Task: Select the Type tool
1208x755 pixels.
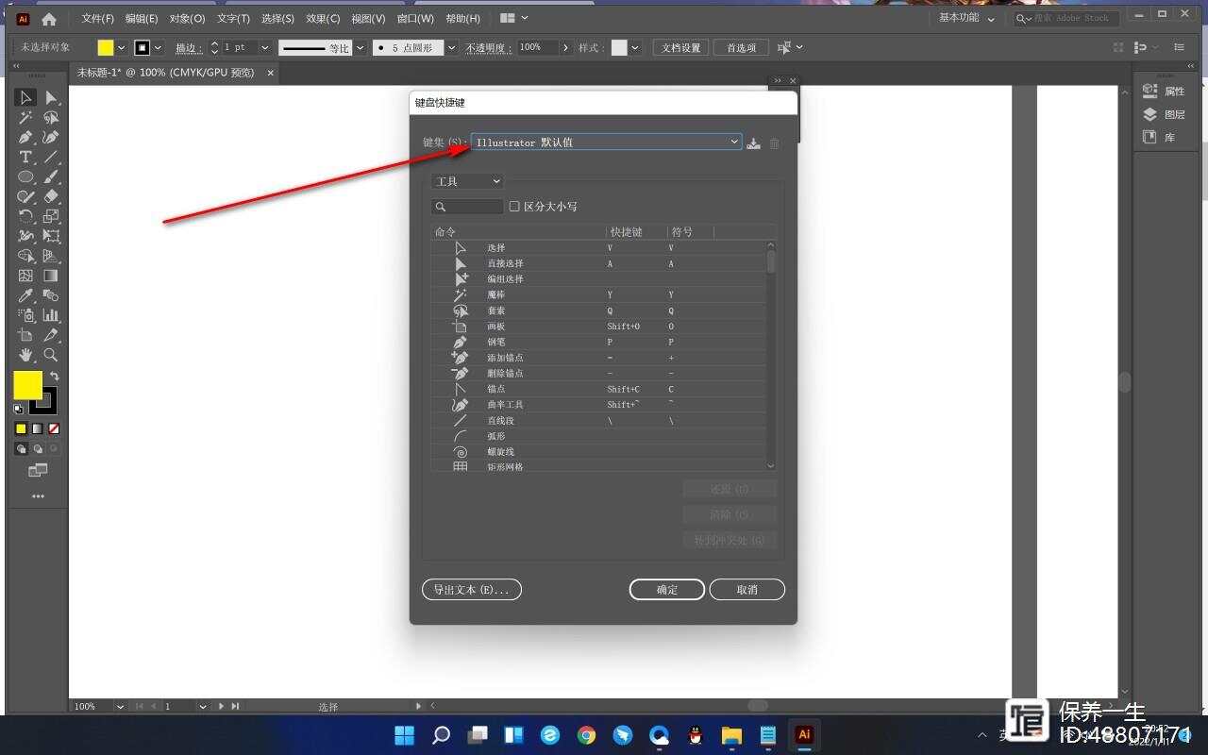Action: 25,158
